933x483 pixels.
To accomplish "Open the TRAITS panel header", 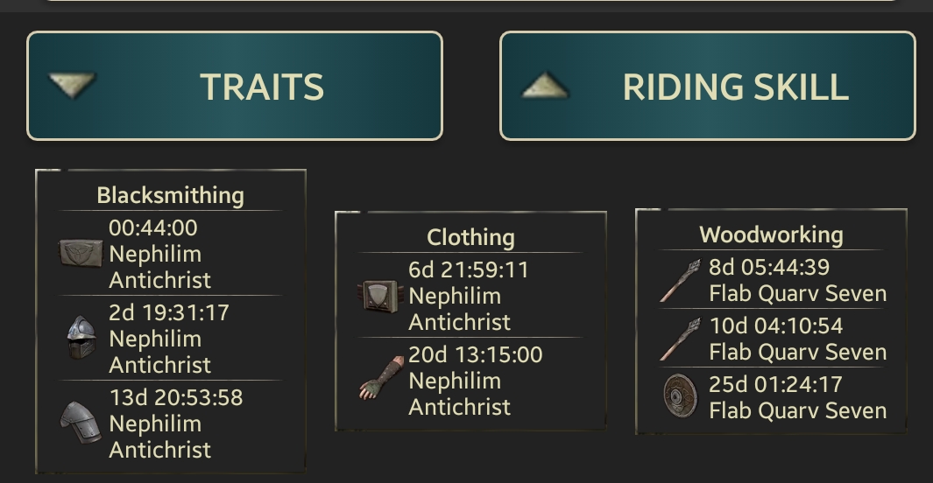I will (235, 86).
